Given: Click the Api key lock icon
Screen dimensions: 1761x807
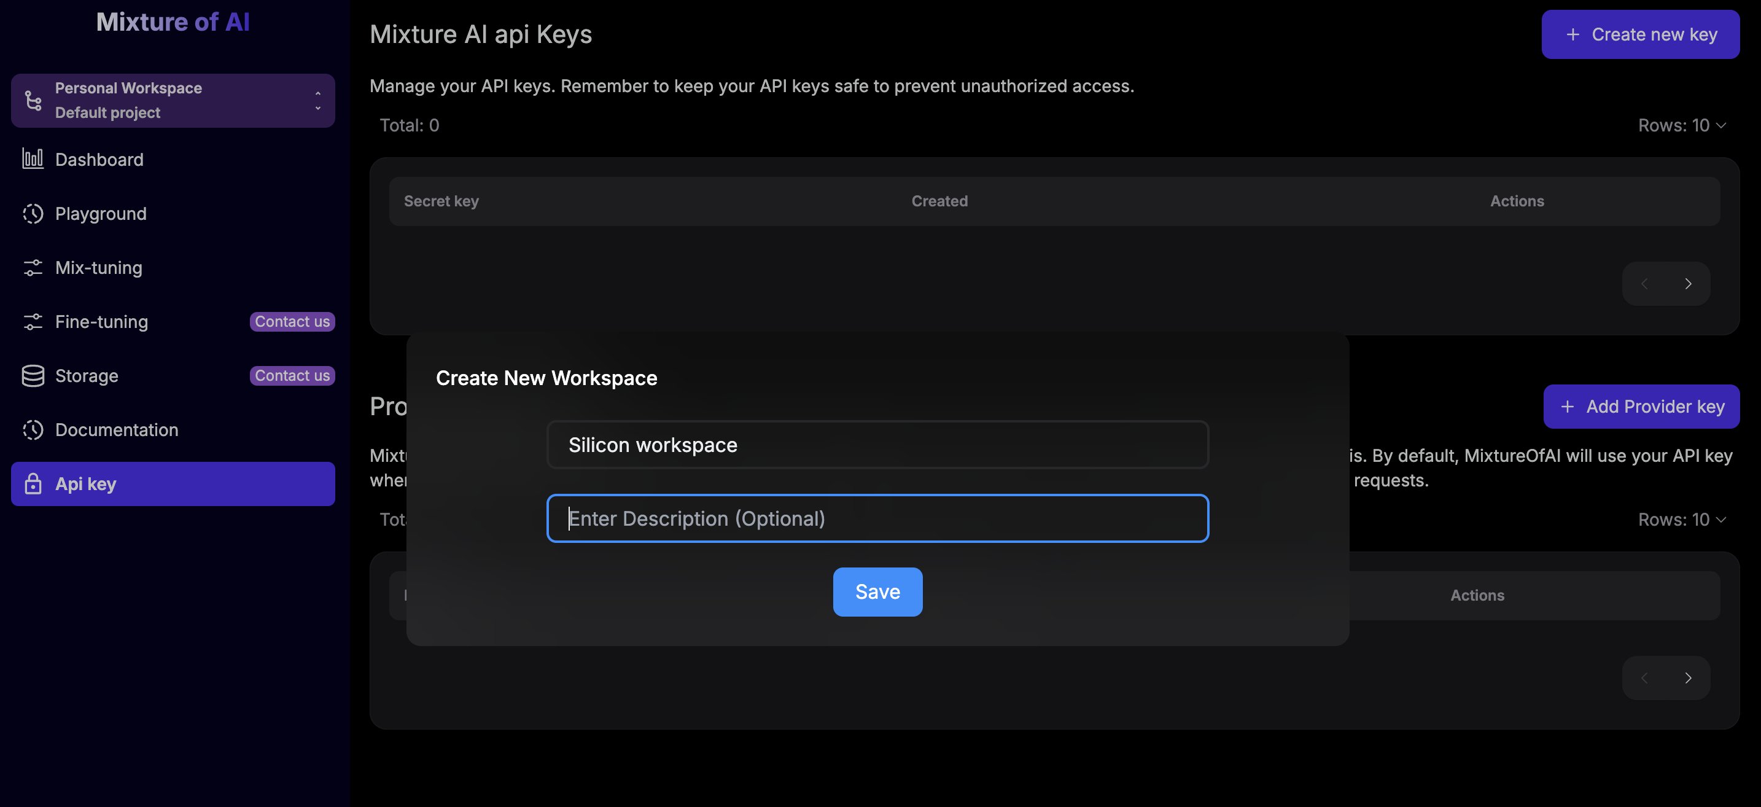Looking at the screenshot, I should coord(32,483).
